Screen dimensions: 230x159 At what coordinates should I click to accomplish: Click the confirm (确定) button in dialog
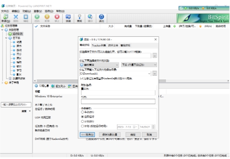coord(133,134)
